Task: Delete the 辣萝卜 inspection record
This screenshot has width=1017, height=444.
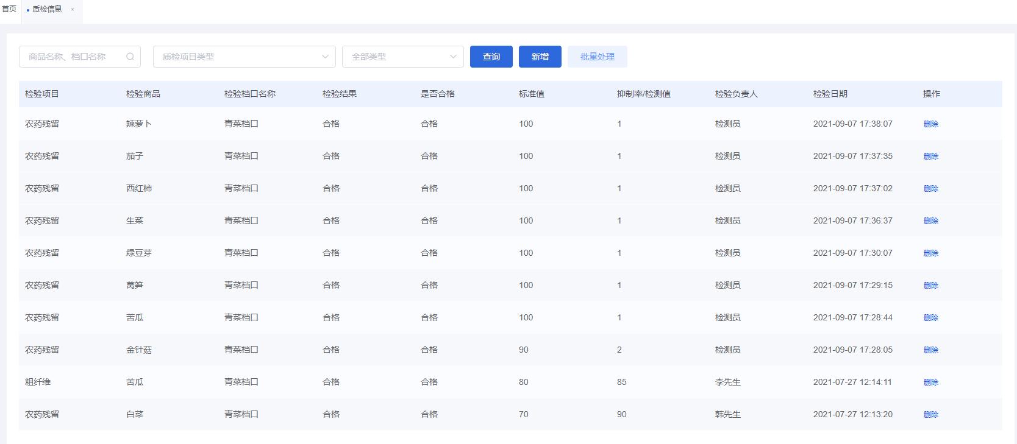Action: (930, 124)
